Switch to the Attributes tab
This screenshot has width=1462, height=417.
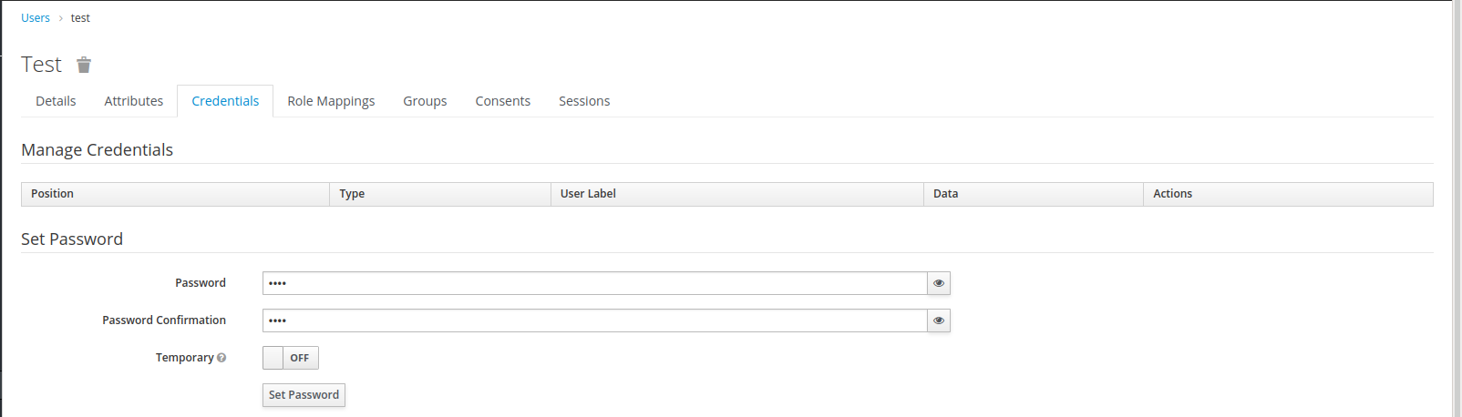133,101
